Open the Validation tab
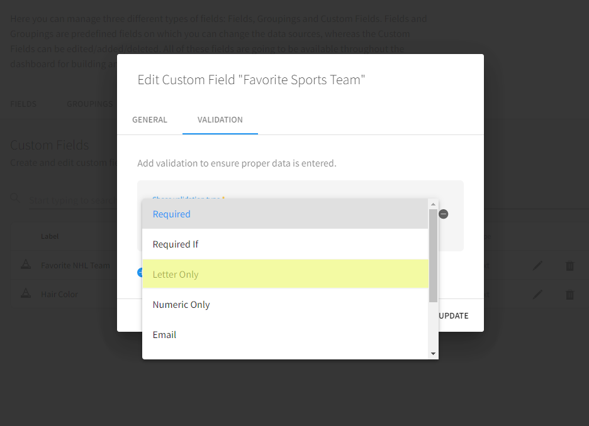The width and height of the screenshot is (589, 426). (220, 120)
